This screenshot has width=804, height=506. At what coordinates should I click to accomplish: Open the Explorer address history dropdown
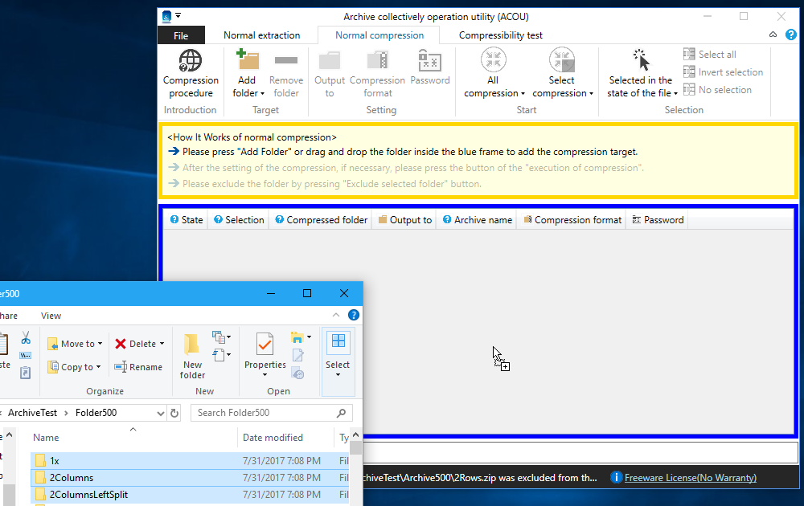(x=159, y=413)
